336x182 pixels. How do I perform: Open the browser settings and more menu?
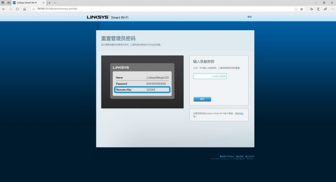point(332,9)
